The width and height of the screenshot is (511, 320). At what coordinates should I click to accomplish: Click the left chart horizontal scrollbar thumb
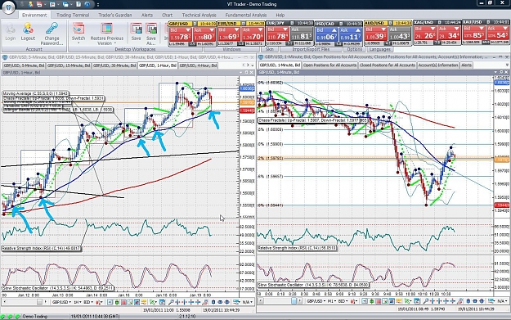[39, 302]
